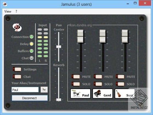This screenshot has height=115, width=153.
Task: Click Gerd's grand piano avatar
Action: 97,93
